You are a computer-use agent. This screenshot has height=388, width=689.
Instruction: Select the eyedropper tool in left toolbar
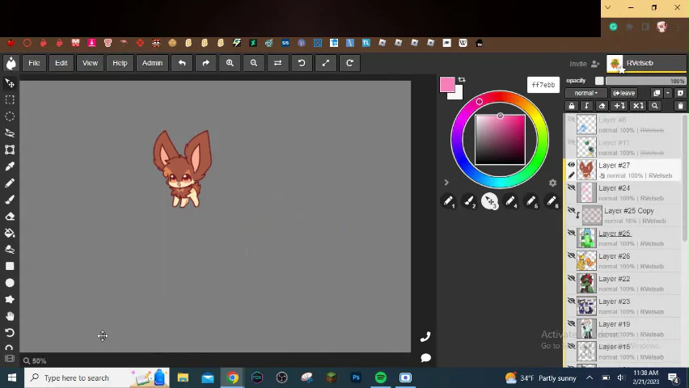[x=10, y=166]
